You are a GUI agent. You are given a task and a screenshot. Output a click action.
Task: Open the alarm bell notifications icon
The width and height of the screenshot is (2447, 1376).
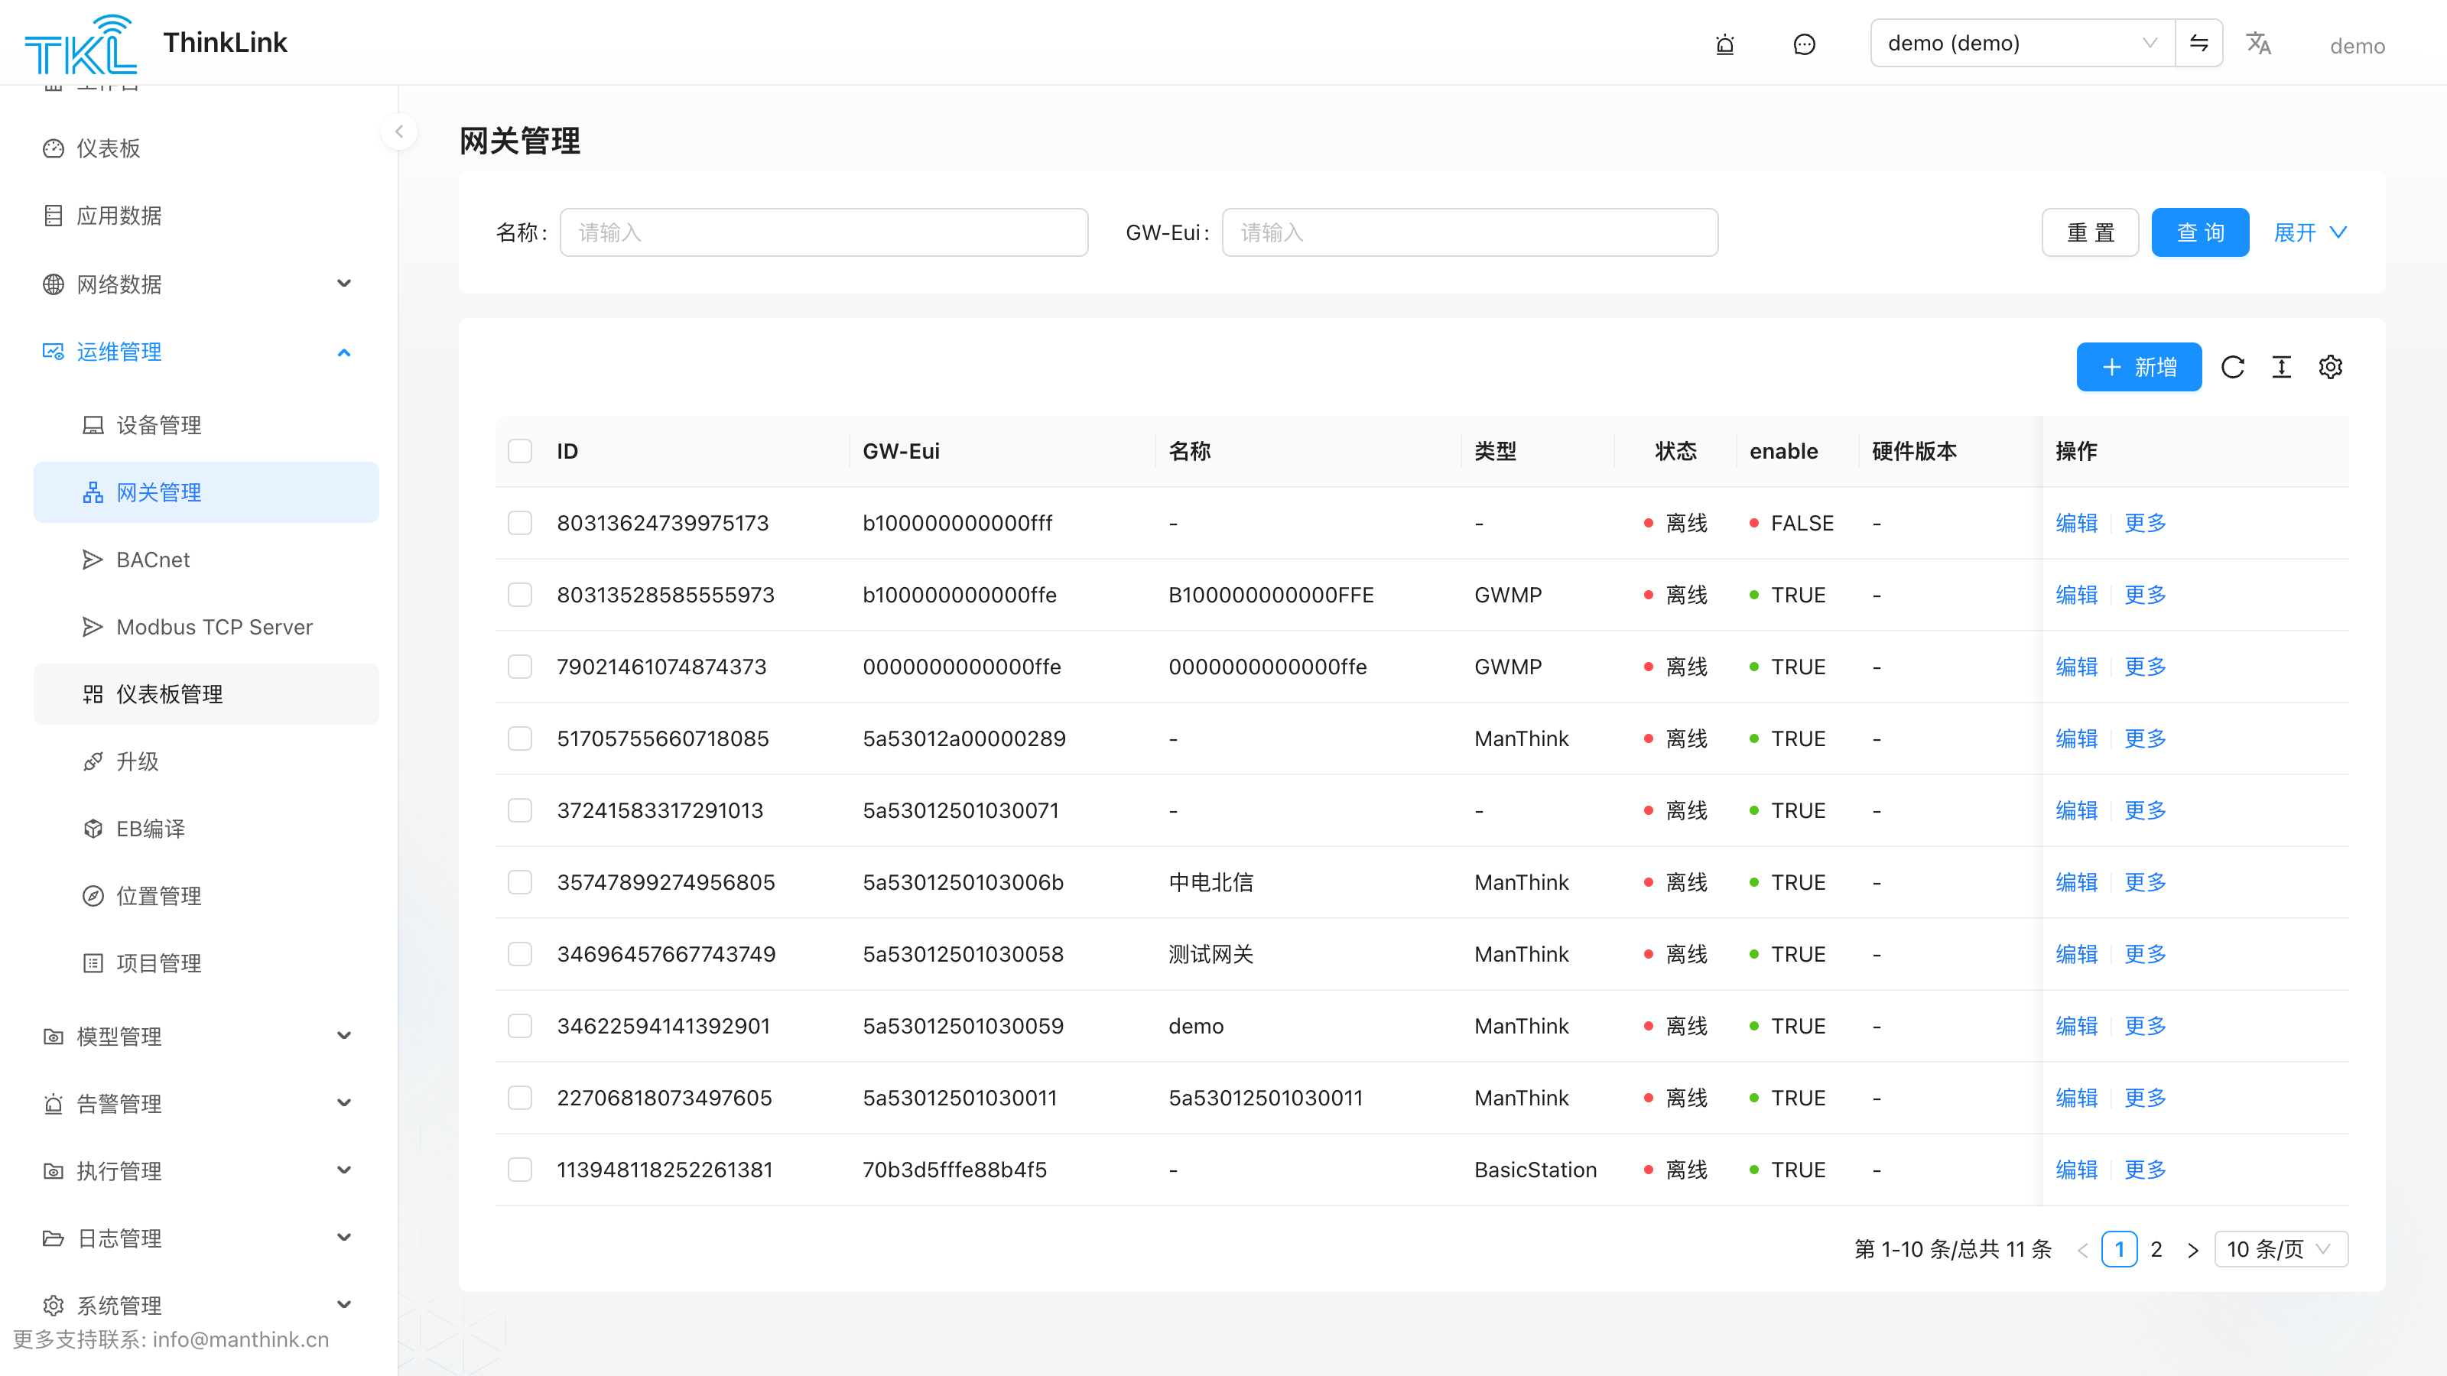(x=1725, y=44)
